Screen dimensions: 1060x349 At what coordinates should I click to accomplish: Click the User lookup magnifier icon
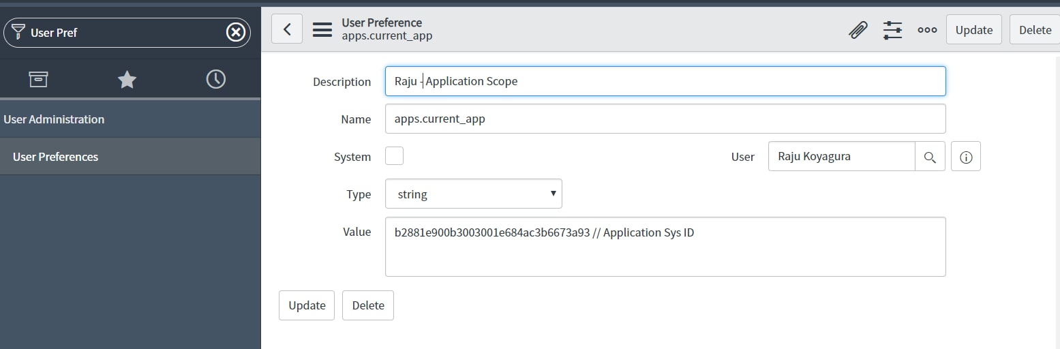point(930,157)
